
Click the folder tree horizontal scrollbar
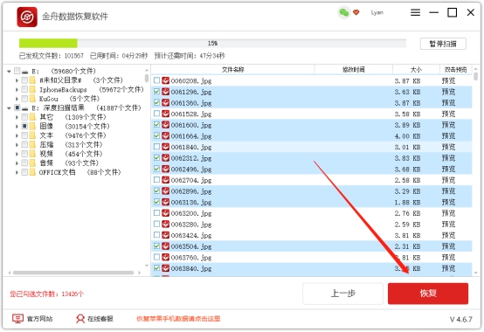click(73, 273)
